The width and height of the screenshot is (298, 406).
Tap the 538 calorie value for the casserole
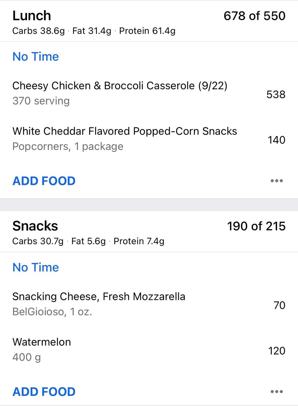click(276, 94)
